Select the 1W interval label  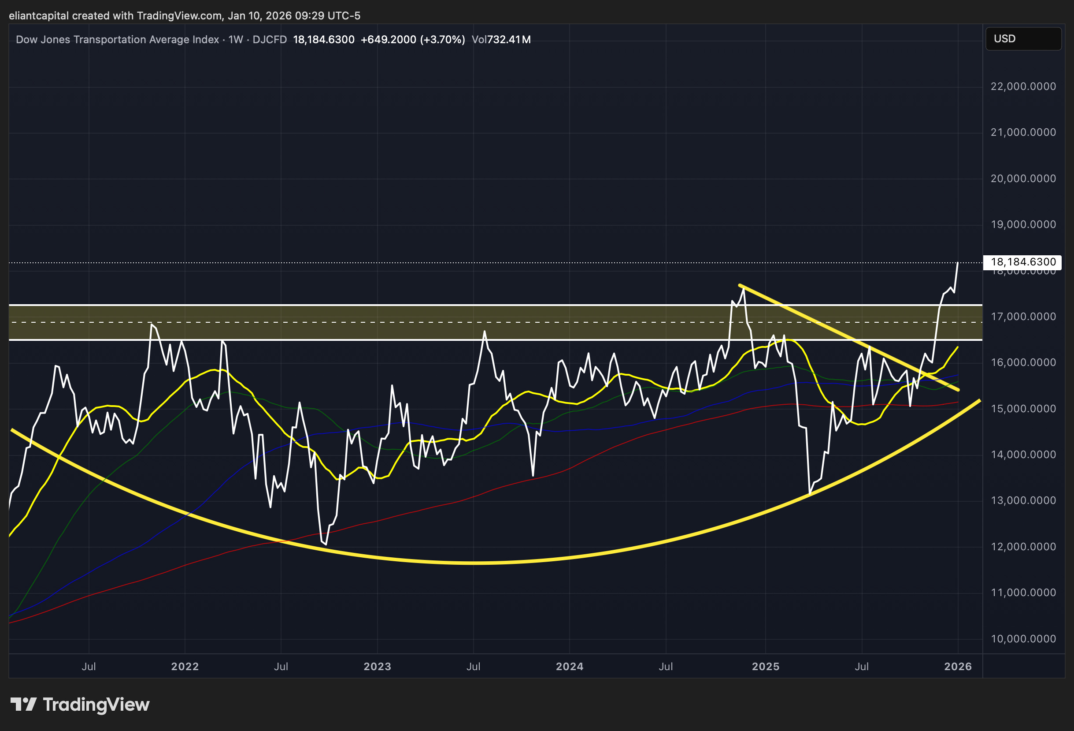(236, 40)
